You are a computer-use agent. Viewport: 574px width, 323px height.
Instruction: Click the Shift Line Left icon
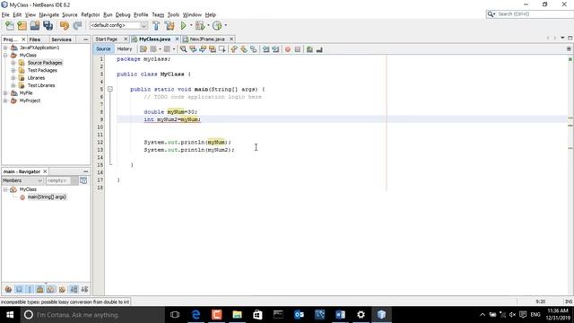(x=266, y=49)
